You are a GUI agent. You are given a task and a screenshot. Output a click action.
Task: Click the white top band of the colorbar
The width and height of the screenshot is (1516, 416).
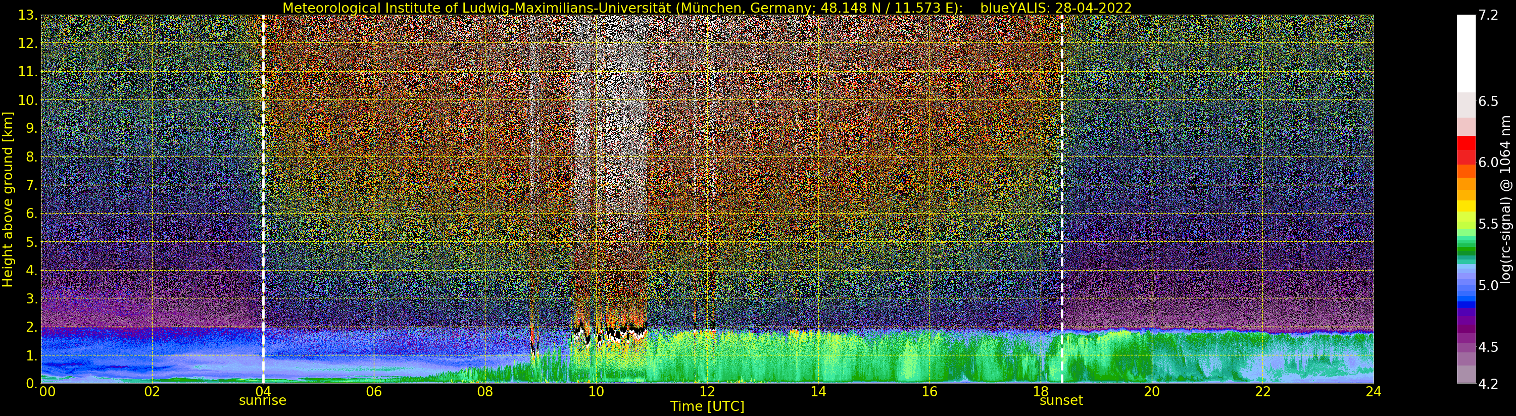(x=1466, y=54)
